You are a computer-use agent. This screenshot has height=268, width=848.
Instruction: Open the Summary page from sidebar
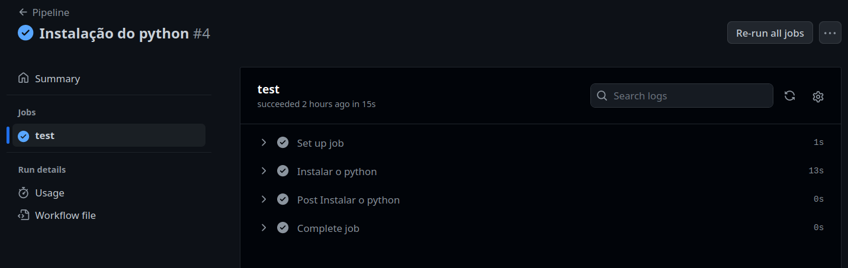[x=57, y=79]
